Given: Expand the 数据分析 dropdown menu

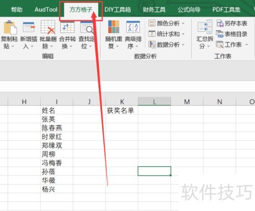Looking at the screenshot, I should point(183,45).
